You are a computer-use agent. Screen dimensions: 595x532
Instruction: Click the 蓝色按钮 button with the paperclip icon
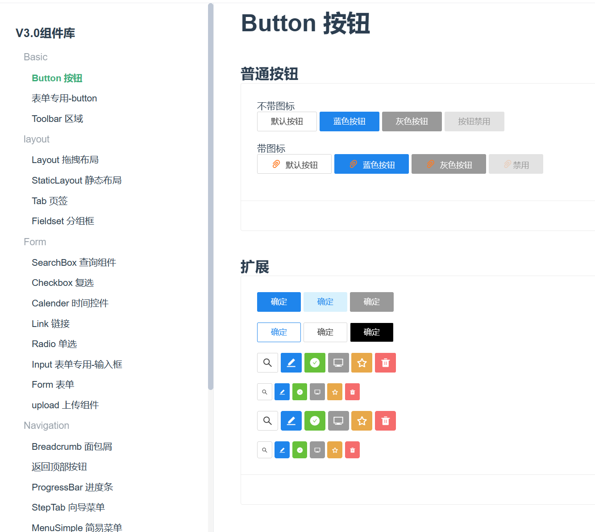(371, 164)
